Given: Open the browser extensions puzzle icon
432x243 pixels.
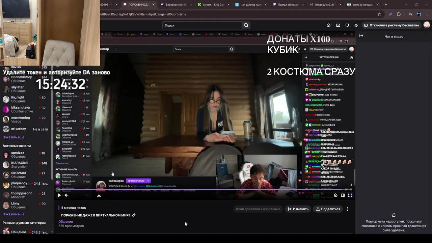Looking at the screenshot, I should [x=399, y=14].
